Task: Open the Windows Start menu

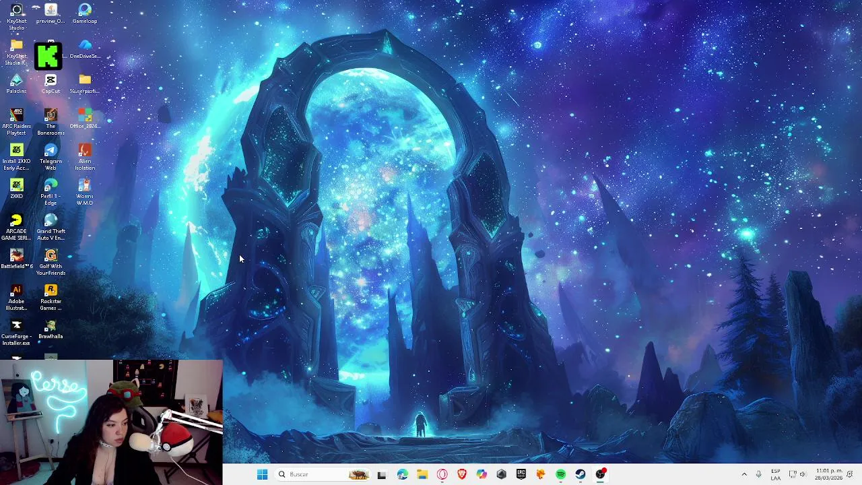Action: point(262,474)
